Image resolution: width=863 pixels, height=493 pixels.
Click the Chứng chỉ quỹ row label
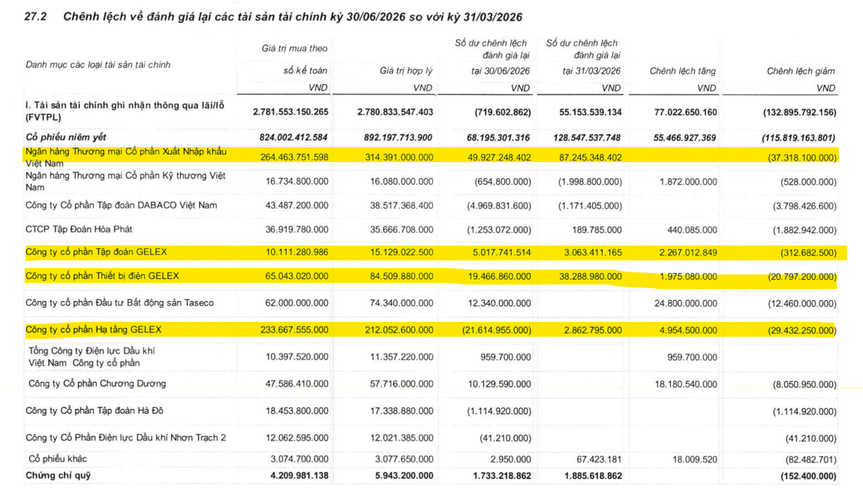coord(58,476)
